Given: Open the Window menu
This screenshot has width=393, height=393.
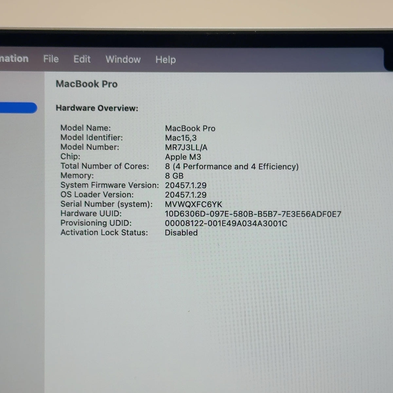Looking at the screenshot, I should 123,59.
